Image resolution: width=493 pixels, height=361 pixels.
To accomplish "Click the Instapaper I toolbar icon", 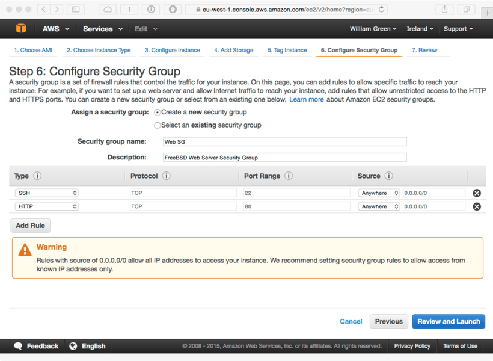I will coord(129,9).
